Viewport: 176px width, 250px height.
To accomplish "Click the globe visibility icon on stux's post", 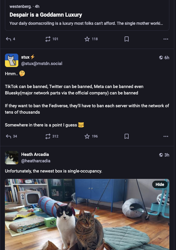I will coord(161,58).
